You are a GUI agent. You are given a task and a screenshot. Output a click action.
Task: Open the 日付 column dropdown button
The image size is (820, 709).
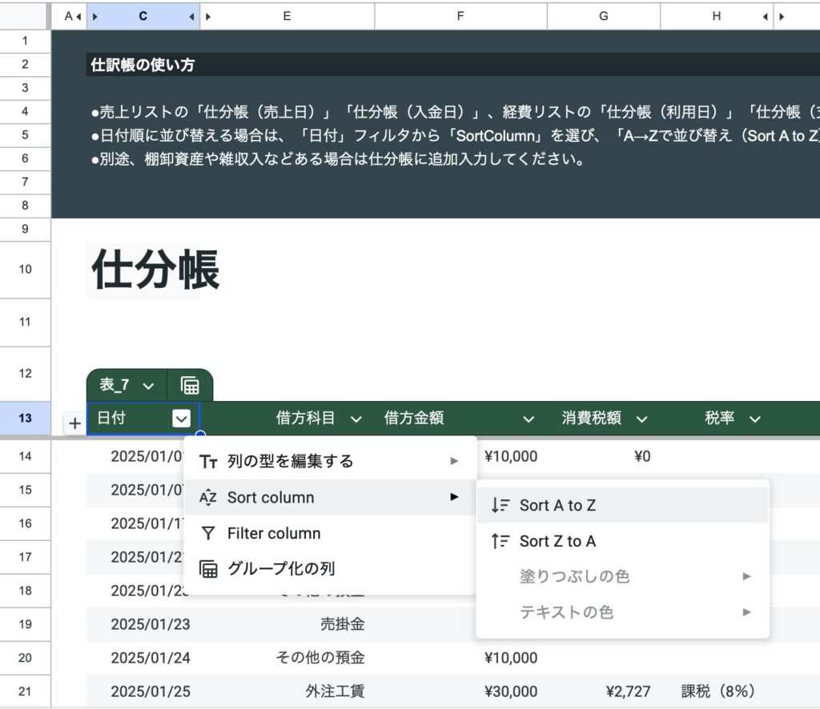click(182, 419)
